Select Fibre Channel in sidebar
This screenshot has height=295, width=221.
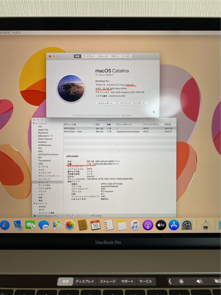(x=45, y=139)
